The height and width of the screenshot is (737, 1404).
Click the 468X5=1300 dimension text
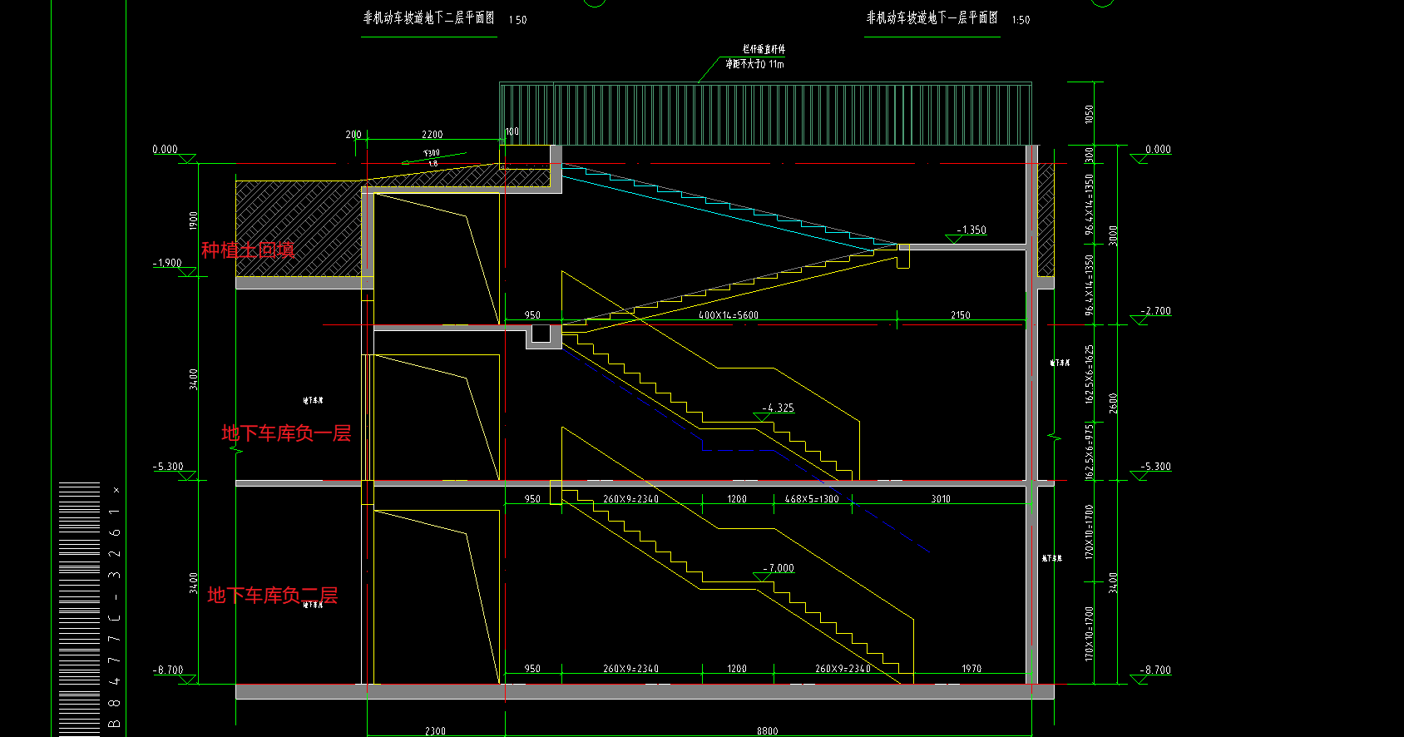coord(812,499)
